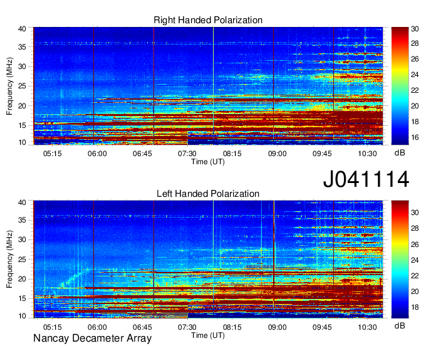Click the 09:45 time tick under the Left Handed plot
Viewport: 426px width, 346px height.
pos(322,327)
